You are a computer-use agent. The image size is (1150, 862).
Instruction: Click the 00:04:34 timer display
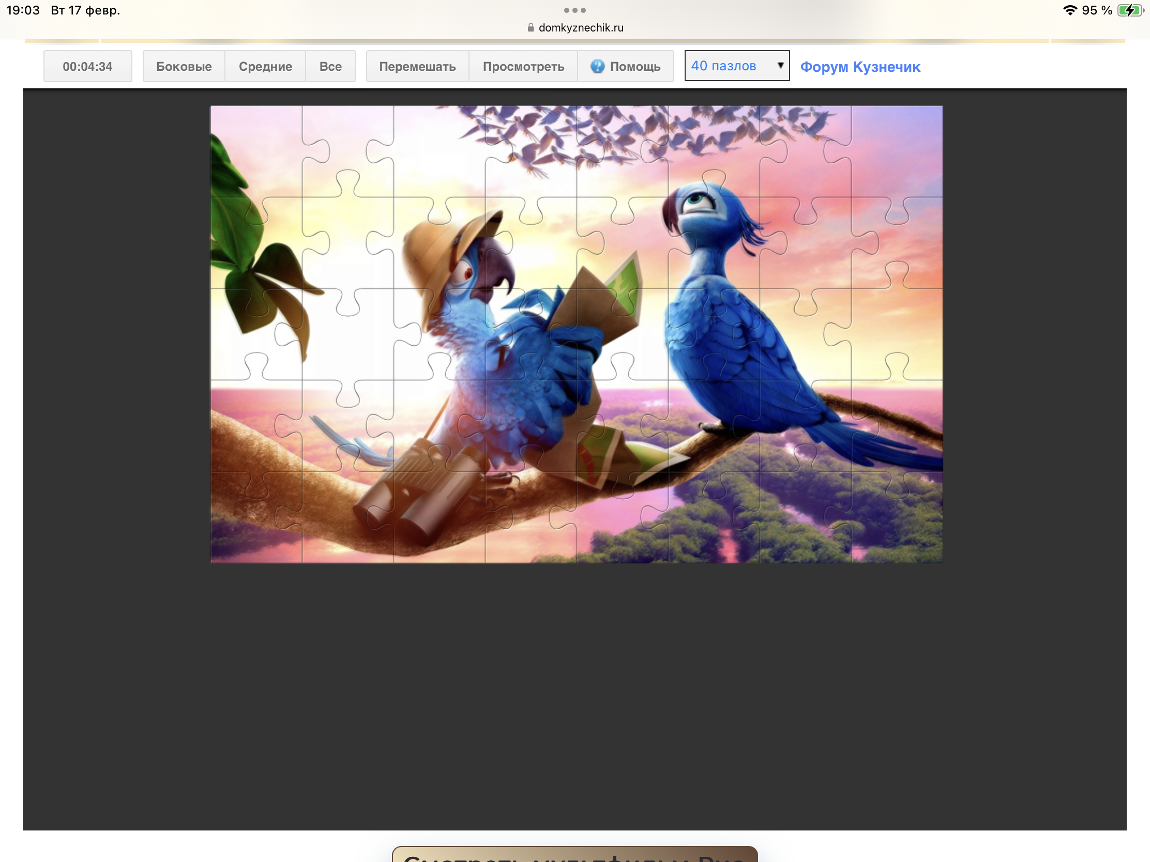tap(87, 67)
